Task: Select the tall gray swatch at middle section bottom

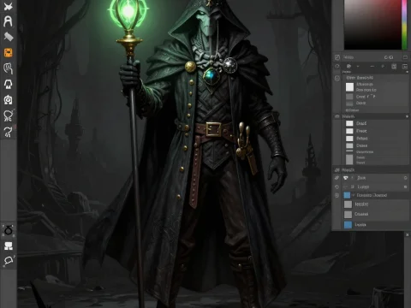Action: pos(349,159)
